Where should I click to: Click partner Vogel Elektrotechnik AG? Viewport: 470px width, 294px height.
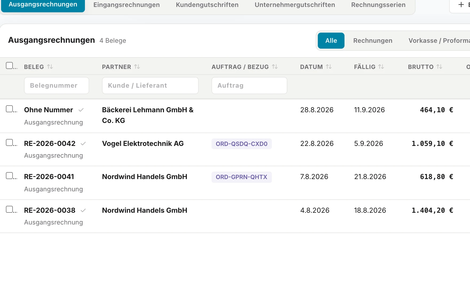pos(143,144)
